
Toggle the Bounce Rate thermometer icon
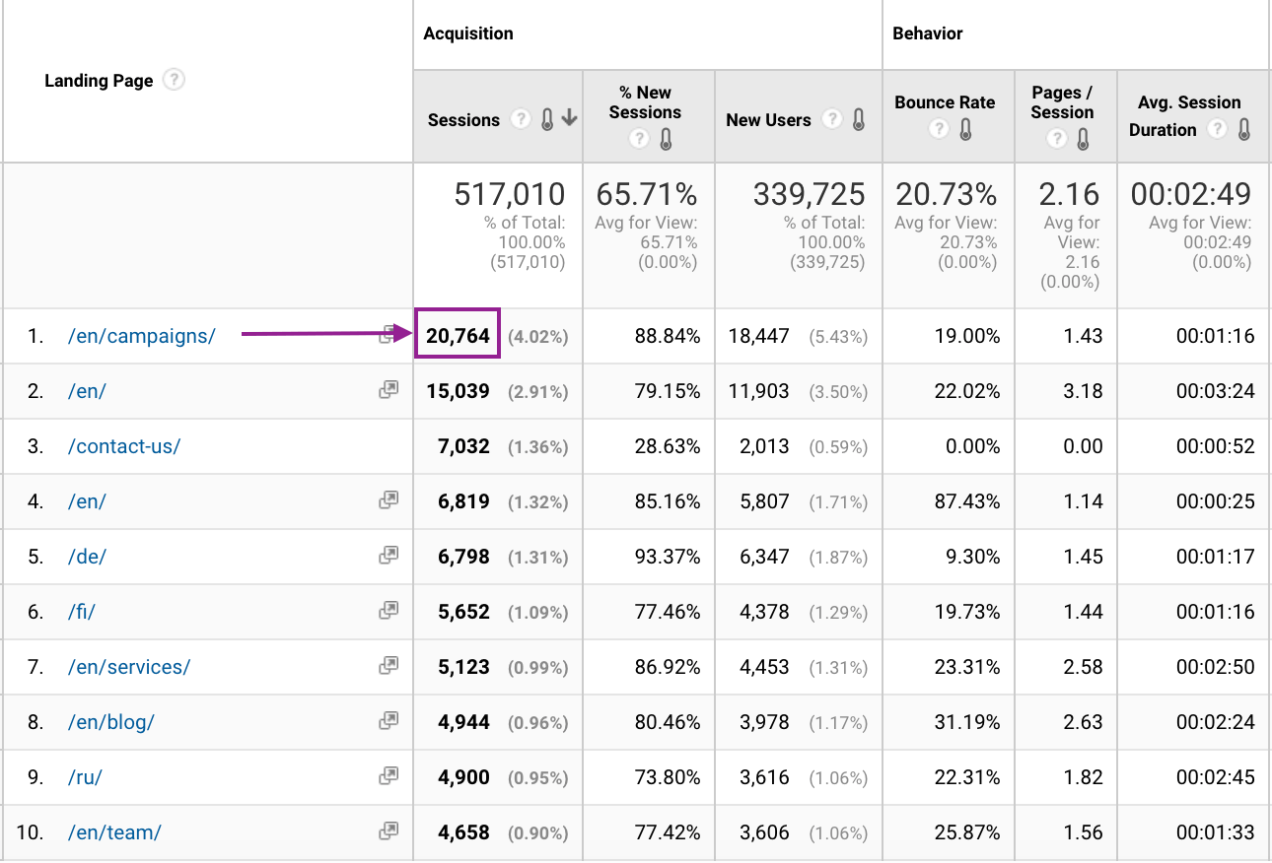pos(965,129)
